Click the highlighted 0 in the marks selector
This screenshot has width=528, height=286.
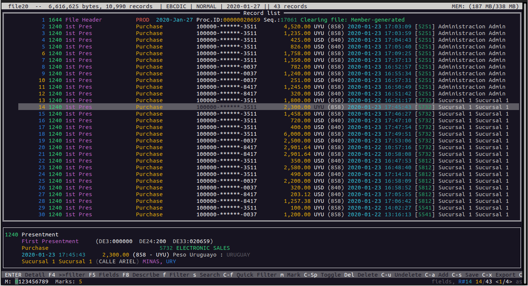[x=16, y=282]
